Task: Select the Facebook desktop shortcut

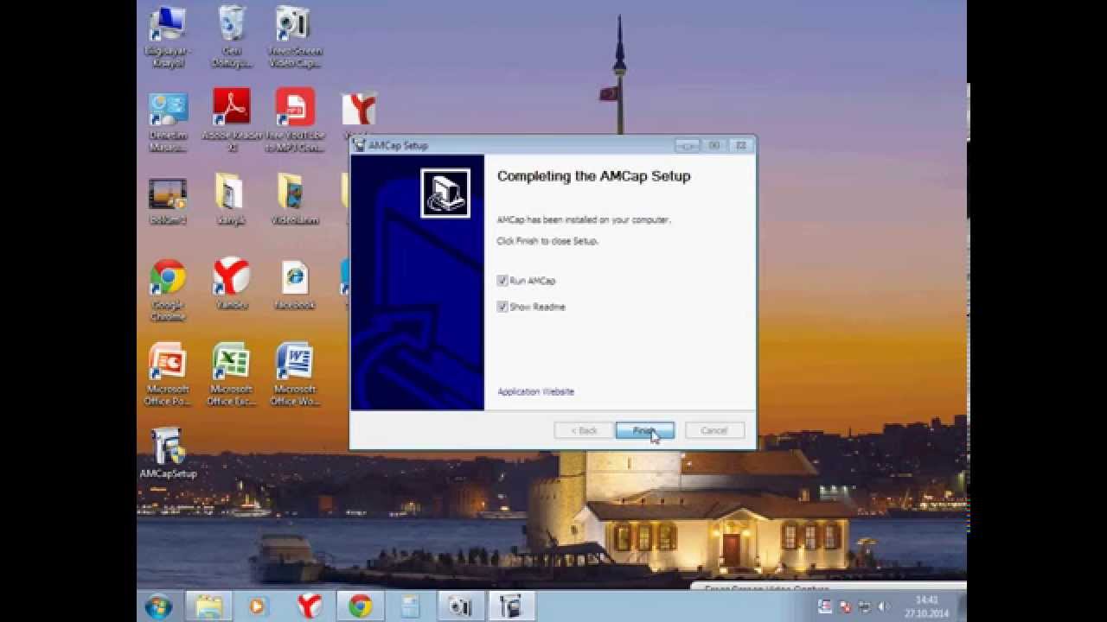Action: 295,284
